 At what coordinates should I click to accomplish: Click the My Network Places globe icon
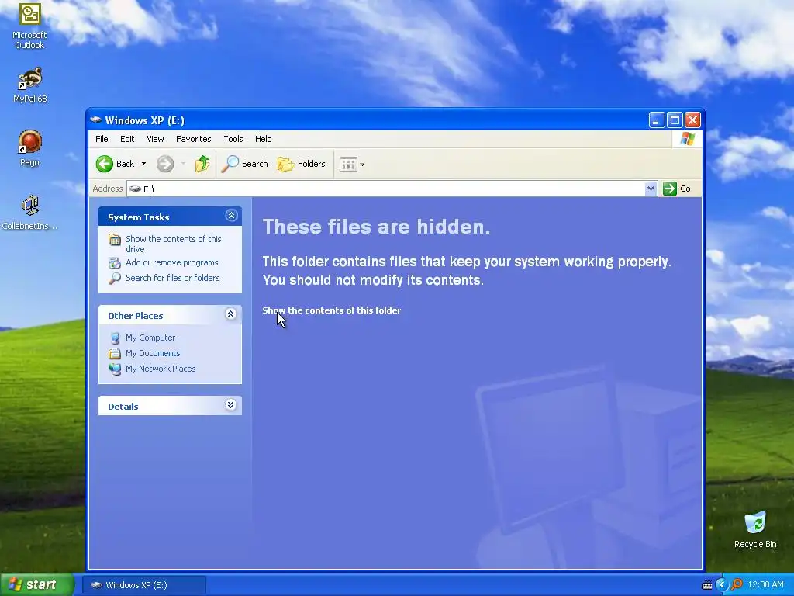click(115, 369)
